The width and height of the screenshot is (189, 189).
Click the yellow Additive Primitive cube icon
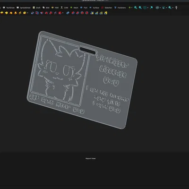click(x=25, y=13)
